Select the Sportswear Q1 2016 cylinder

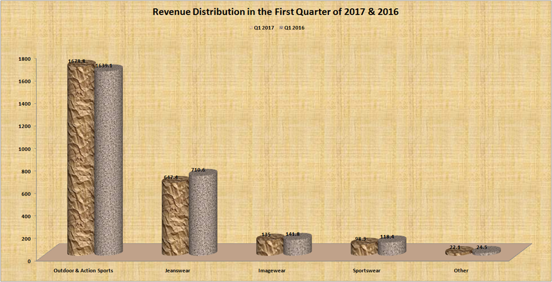point(392,246)
